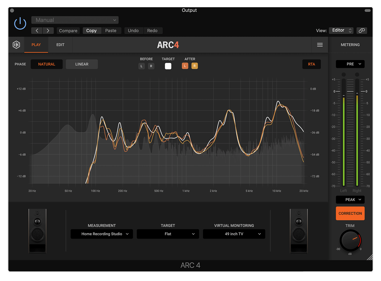Screen dimensions: 381x281
Task: Toggle the BEFORE left channel curve
Action: (x=141, y=66)
